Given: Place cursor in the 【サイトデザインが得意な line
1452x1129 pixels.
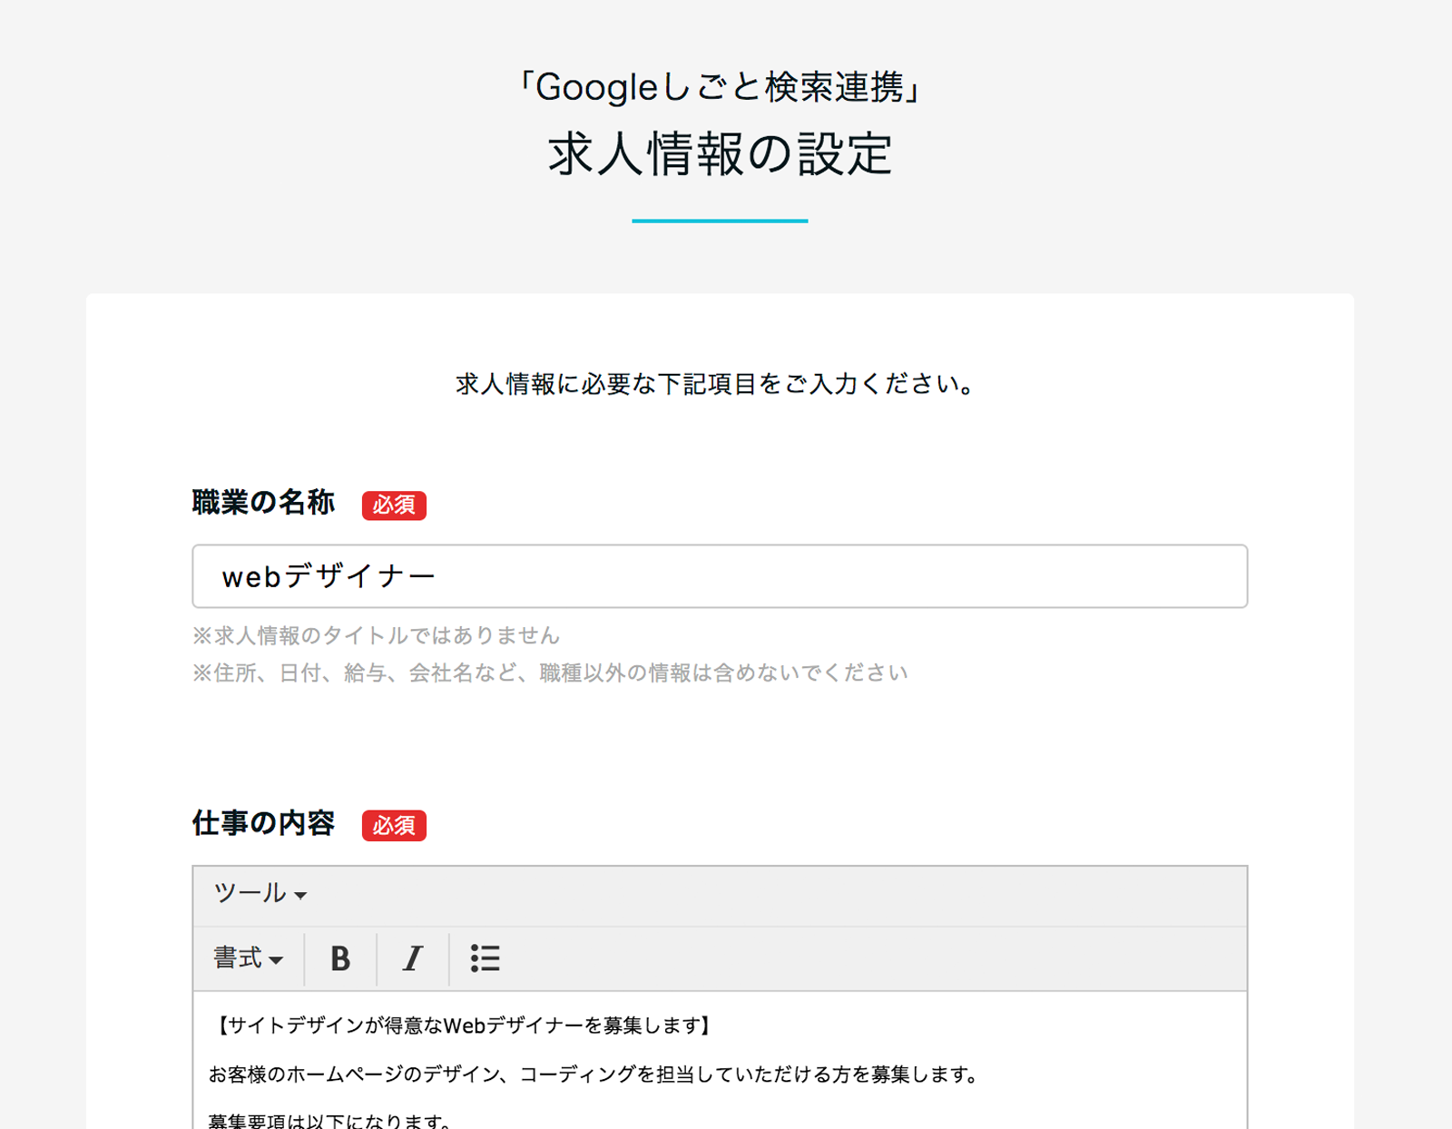Looking at the screenshot, I should 461,1026.
